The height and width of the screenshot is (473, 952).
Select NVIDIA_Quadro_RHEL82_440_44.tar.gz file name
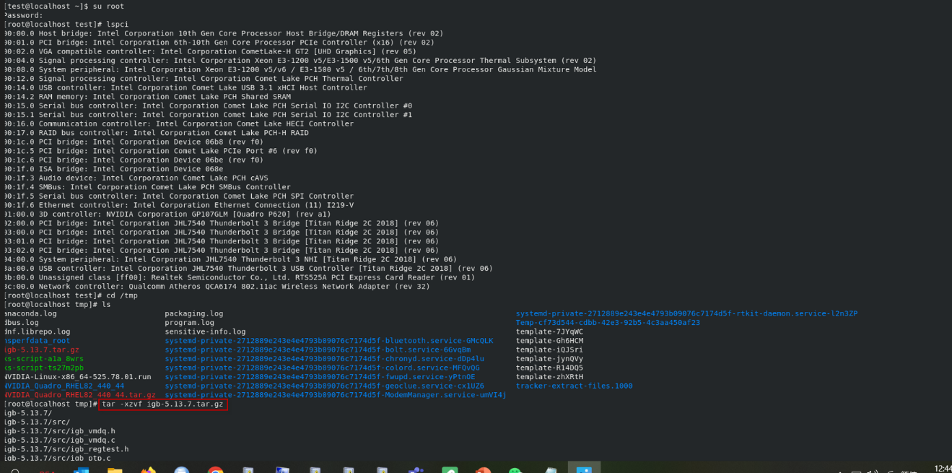pyautogui.click(x=79, y=395)
